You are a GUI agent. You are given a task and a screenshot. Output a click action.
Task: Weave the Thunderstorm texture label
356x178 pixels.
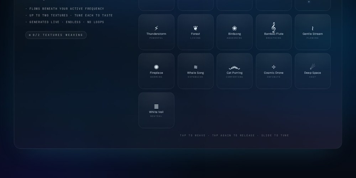(156, 34)
